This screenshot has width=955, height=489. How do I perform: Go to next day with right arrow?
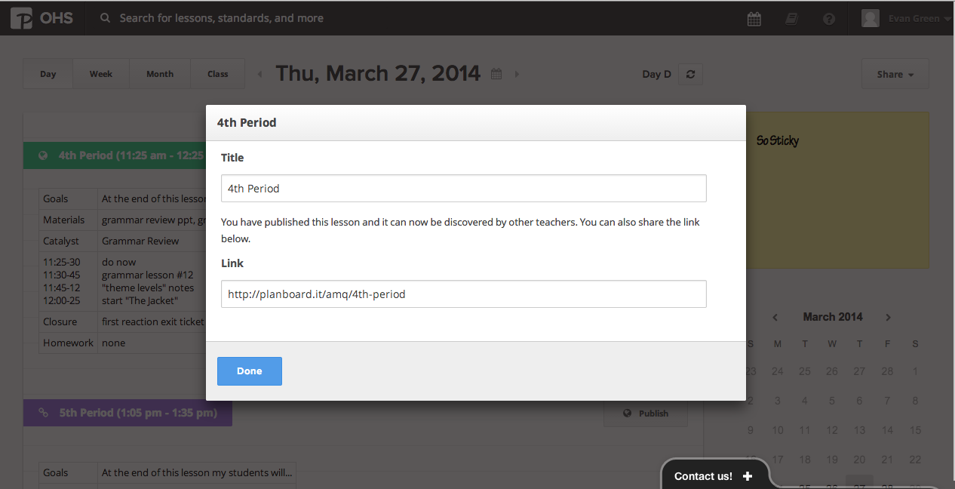[x=517, y=74]
